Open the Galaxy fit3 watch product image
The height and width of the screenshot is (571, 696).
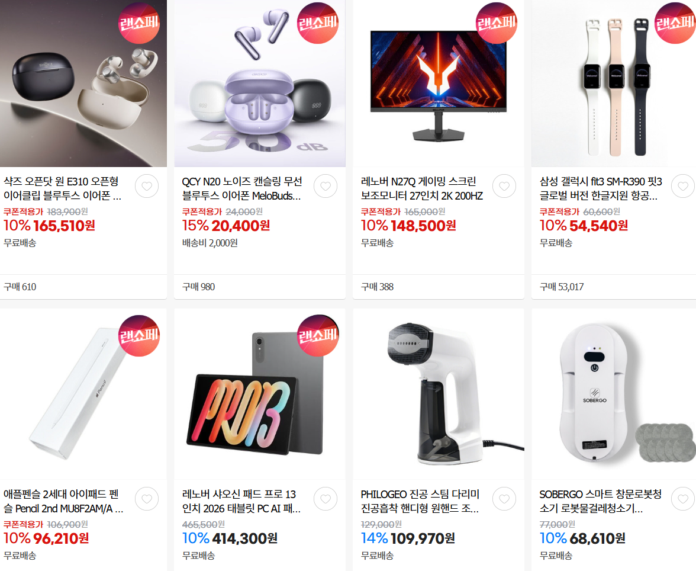pos(613,84)
